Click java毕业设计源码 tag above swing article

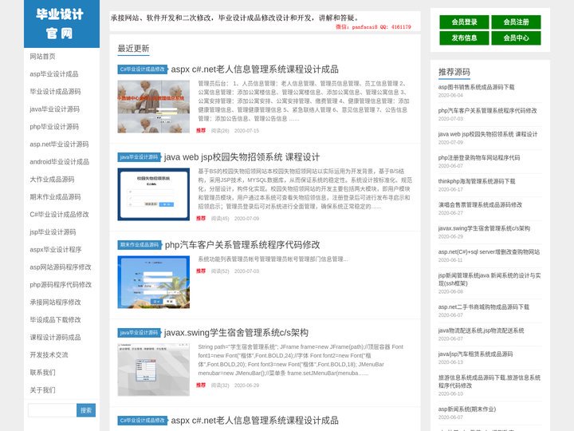pos(139,333)
